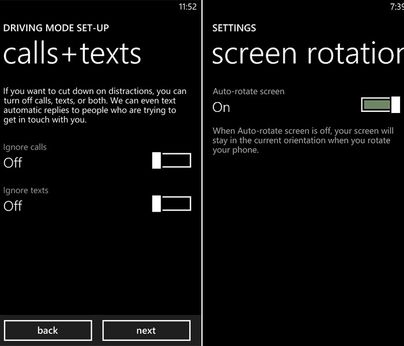This screenshot has width=404, height=346.
Task: Tap the On status under Auto-rotate screen
Action: point(221,107)
